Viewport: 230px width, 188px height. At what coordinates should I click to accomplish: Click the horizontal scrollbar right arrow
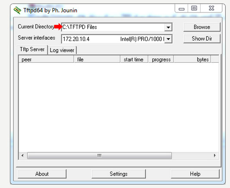215,155
